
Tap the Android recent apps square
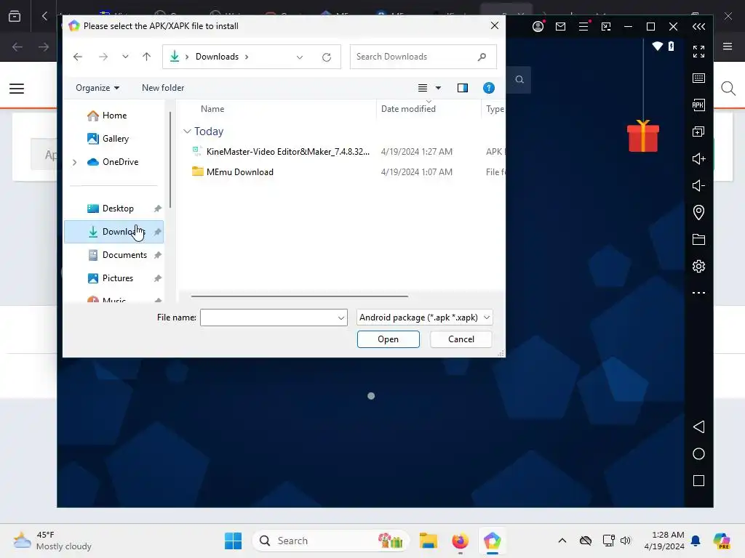[698, 481]
